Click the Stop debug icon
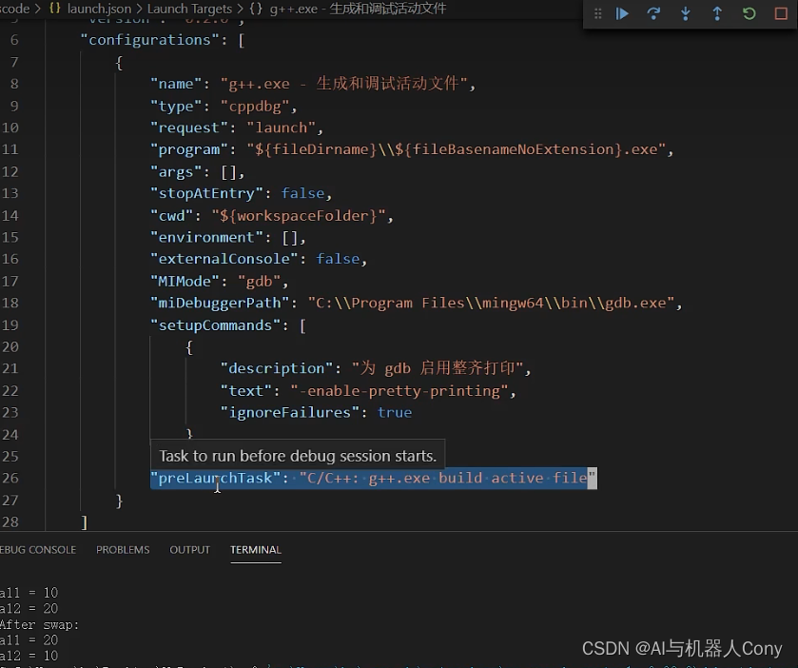This screenshot has width=798, height=668. coord(781,13)
